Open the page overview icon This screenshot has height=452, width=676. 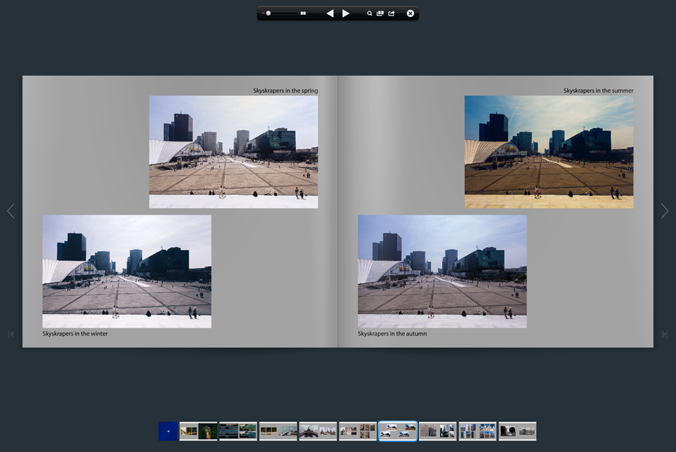tap(380, 14)
